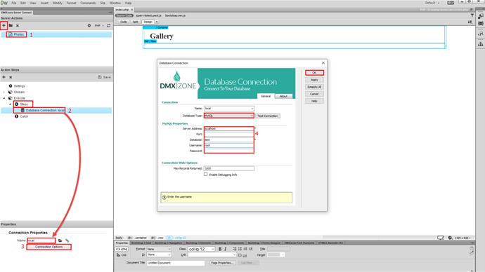
Task: Confirm the dialog with OK button
Action: click(314, 72)
